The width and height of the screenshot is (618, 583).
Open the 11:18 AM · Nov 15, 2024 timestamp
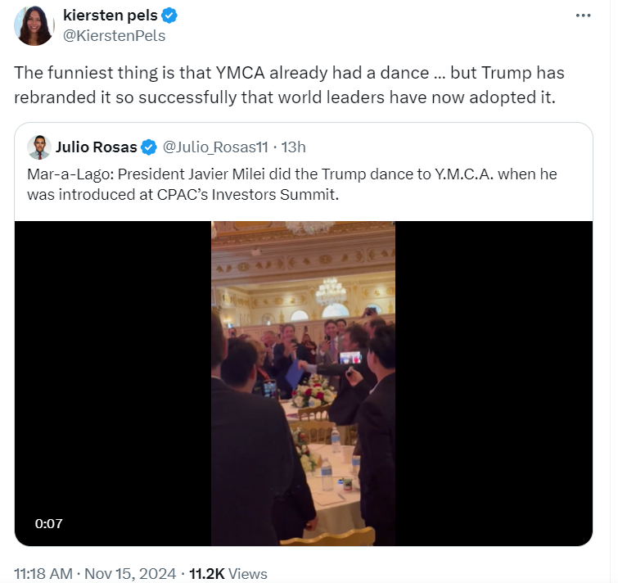tap(93, 574)
